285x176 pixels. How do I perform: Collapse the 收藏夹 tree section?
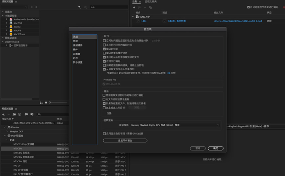(x=2, y=12)
